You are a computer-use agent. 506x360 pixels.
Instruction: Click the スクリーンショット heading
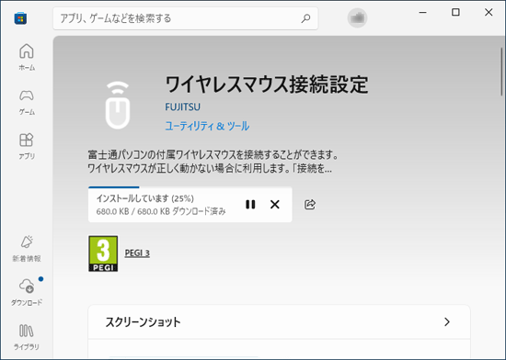(143, 322)
